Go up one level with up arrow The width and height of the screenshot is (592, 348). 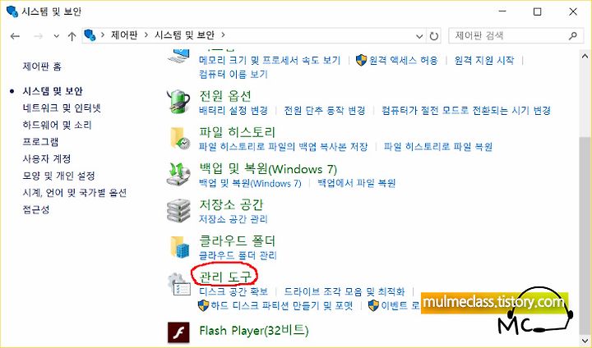tap(72, 36)
